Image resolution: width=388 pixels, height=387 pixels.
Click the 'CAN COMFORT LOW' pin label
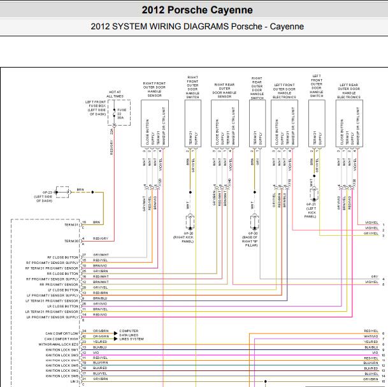click(x=62, y=333)
